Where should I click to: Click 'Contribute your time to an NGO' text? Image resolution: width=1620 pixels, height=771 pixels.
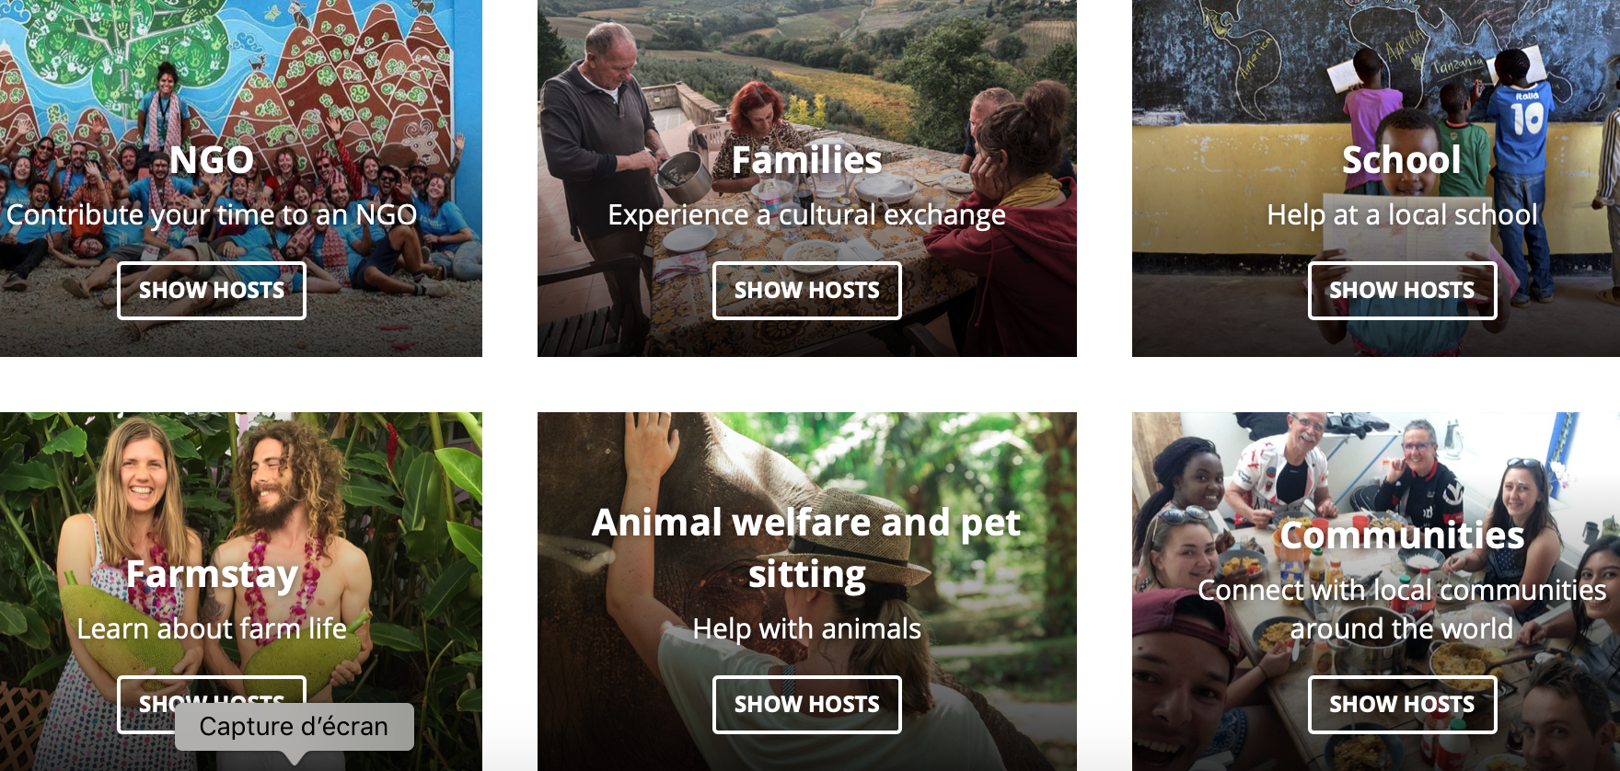[212, 215]
